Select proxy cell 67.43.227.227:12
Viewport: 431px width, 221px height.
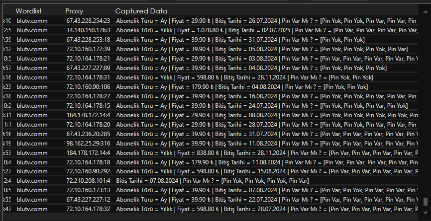[x=88, y=200]
